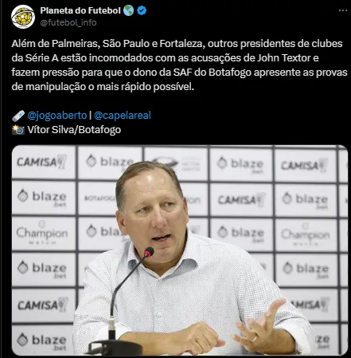Open the three-dot more options menu
Image resolution: width=351 pixels, height=358 pixels.
[x=343, y=10]
